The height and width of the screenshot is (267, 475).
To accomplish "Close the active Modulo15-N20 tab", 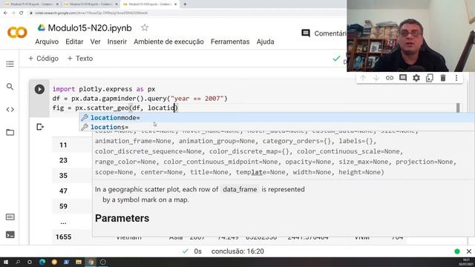I will (175, 4).
